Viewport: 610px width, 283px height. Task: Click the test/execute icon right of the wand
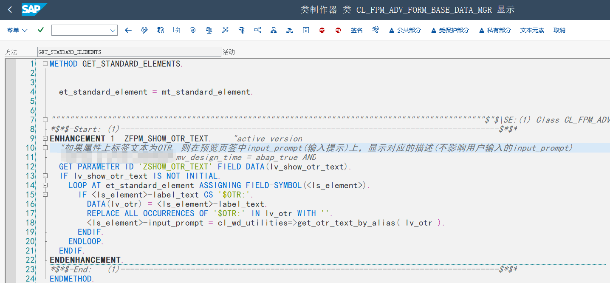pos(241,30)
